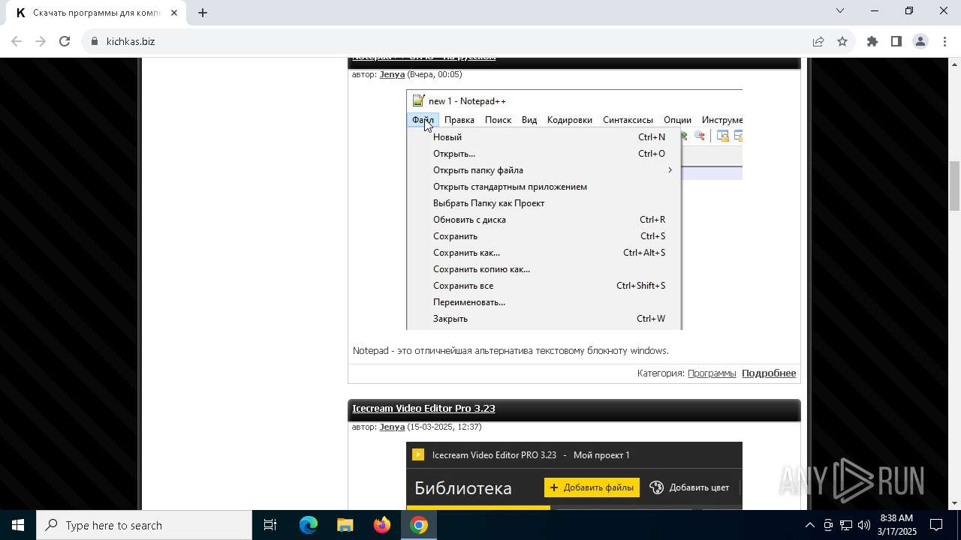This screenshot has width=961, height=540.
Task: Open the Notepad++ post title link
Action: point(424,58)
